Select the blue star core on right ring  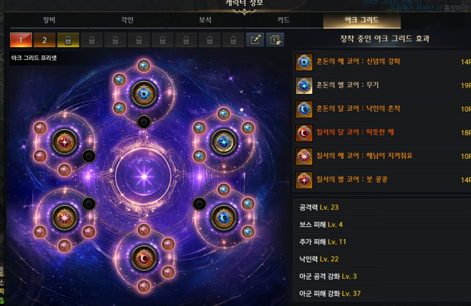tap(224, 142)
